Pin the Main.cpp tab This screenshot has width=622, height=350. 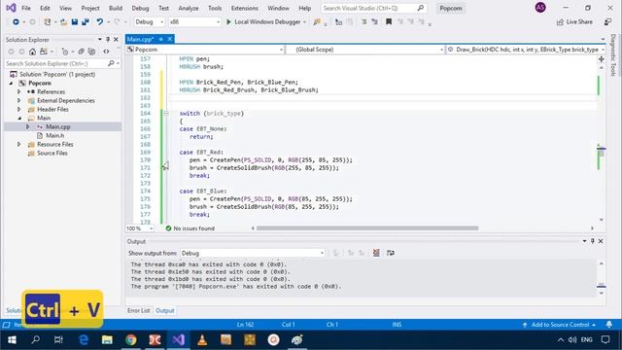pos(160,39)
